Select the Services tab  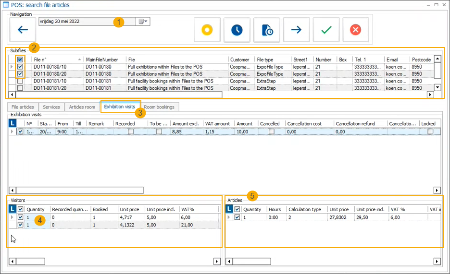(51, 107)
